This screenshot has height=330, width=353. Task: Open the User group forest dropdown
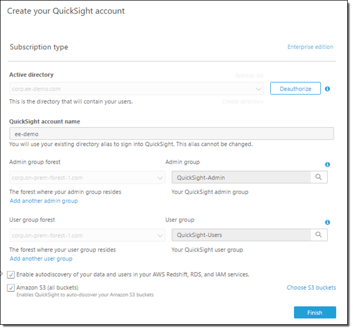160,235
